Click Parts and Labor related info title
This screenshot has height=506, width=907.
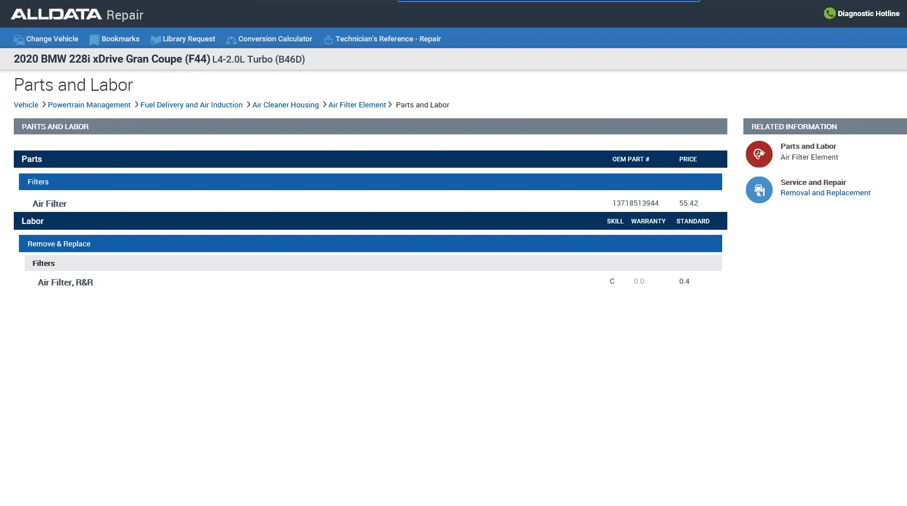[x=808, y=146]
